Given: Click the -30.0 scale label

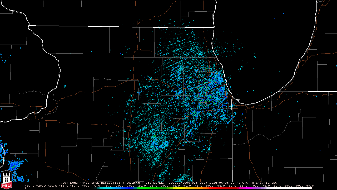Looking at the screenshot, I should (x=29, y=186).
